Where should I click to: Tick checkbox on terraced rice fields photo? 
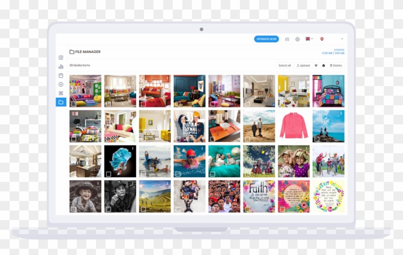click(x=143, y=210)
